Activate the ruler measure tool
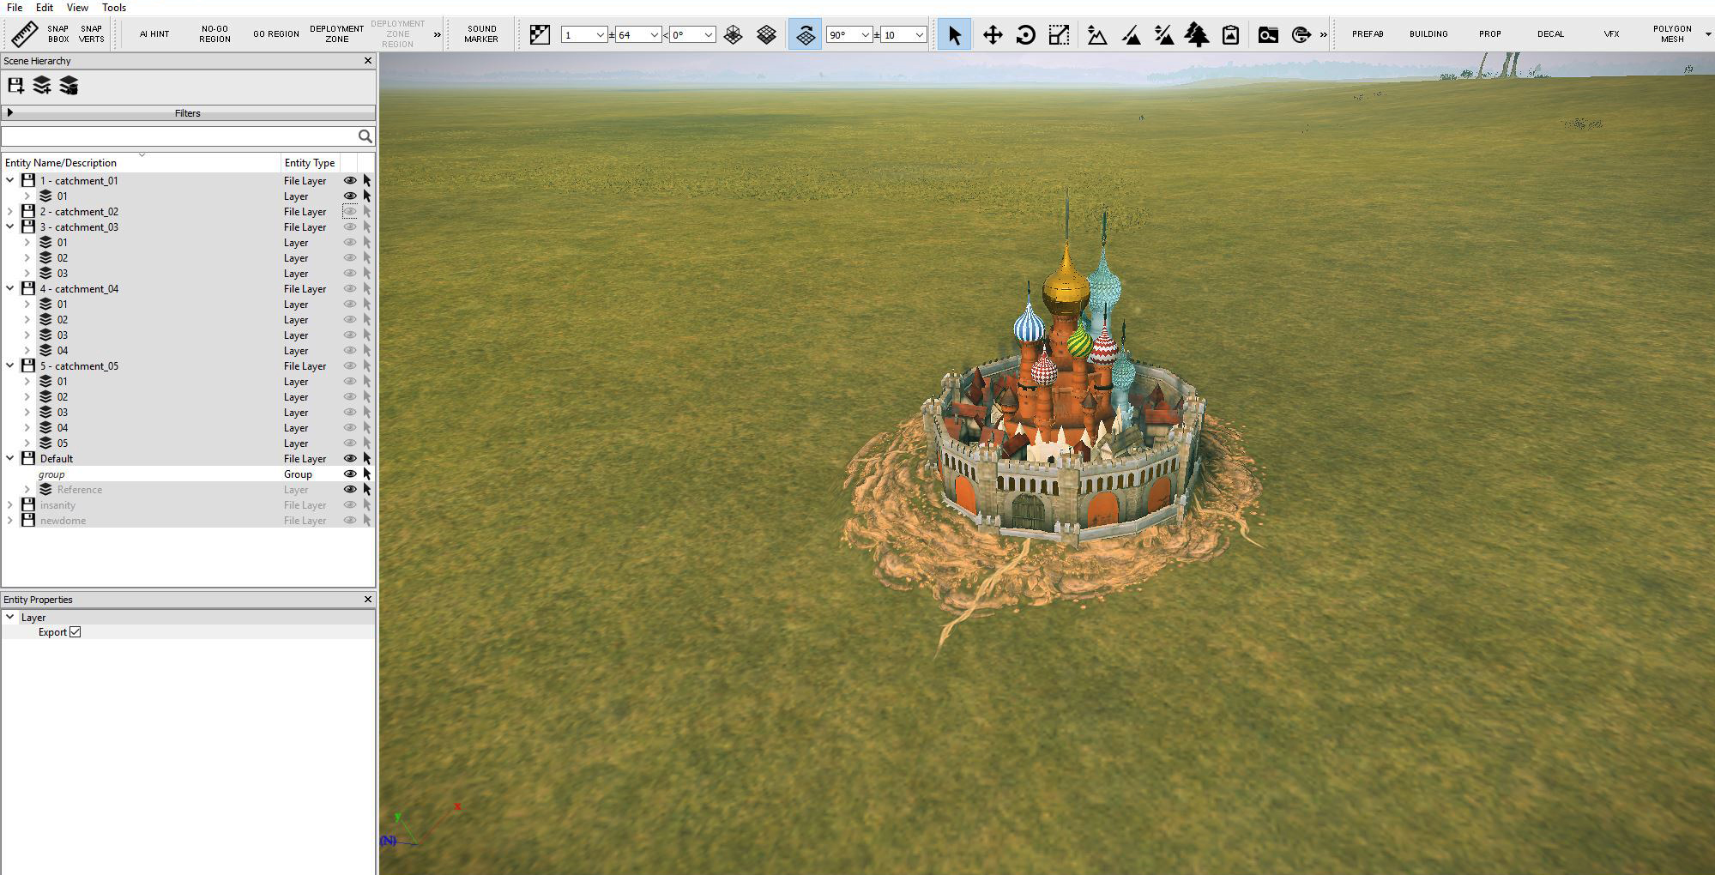 pyautogui.click(x=25, y=34)
